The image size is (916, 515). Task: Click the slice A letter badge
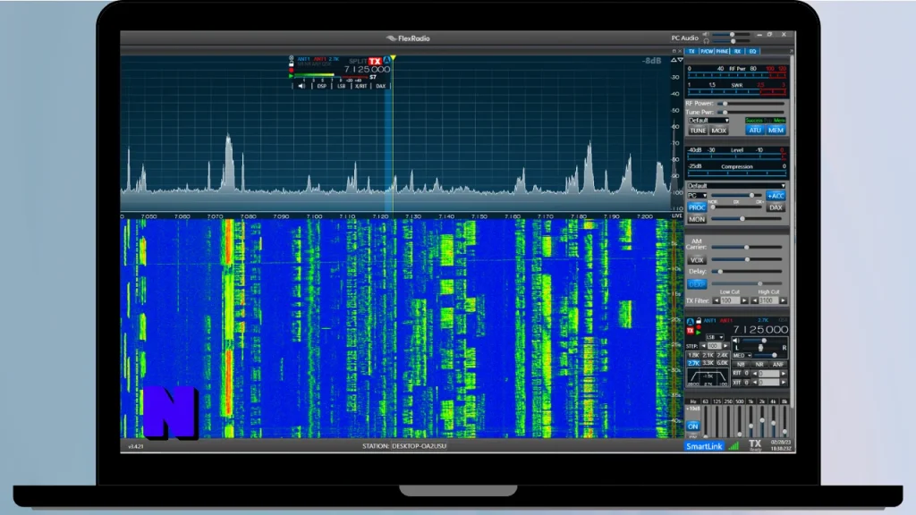[x=386, y=60]
